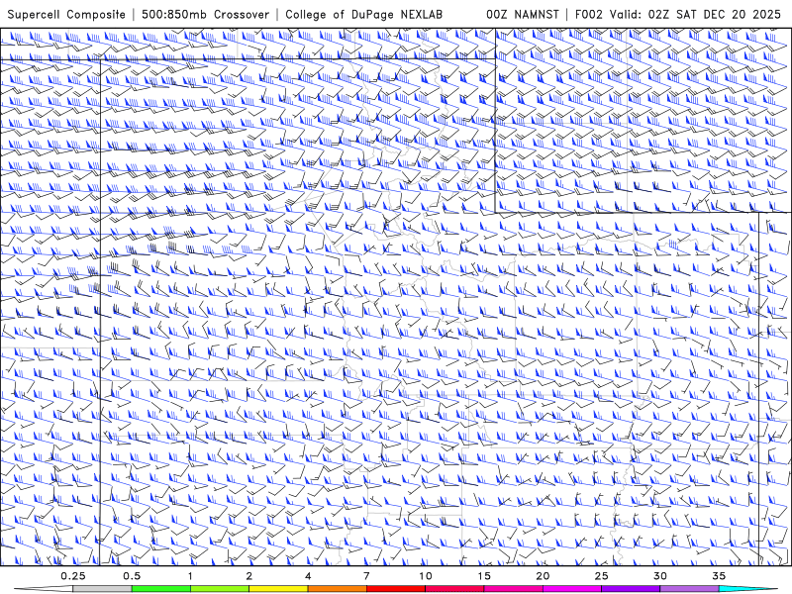
Task: Click the '00Z NAMNST' model label
Action: pyautogui.click(x=523, y=14)
